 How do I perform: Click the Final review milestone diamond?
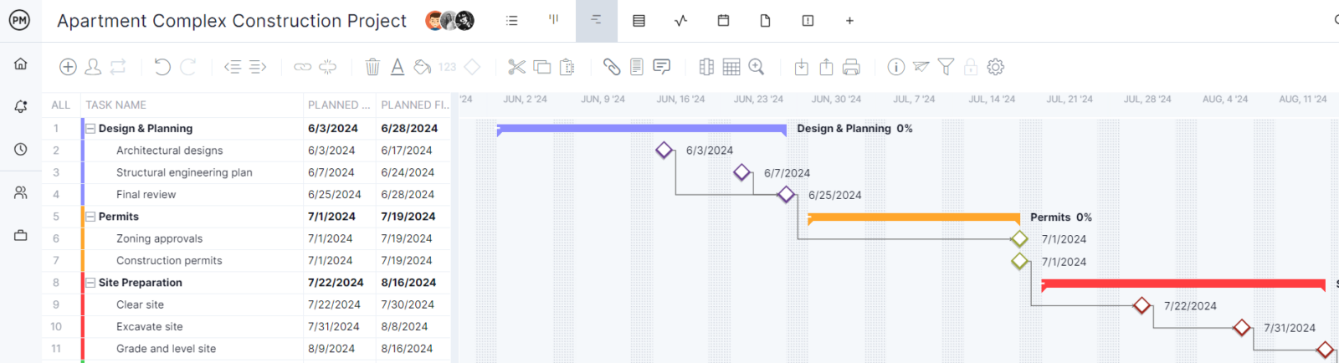click(786, 195)
